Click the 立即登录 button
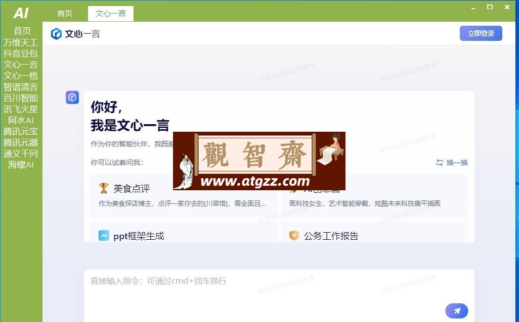The height and width of the screenshot is (322, 519). click(x=481, y=33)
